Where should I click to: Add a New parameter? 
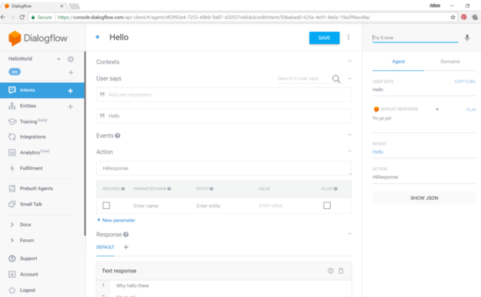click(x=116, y=220)
